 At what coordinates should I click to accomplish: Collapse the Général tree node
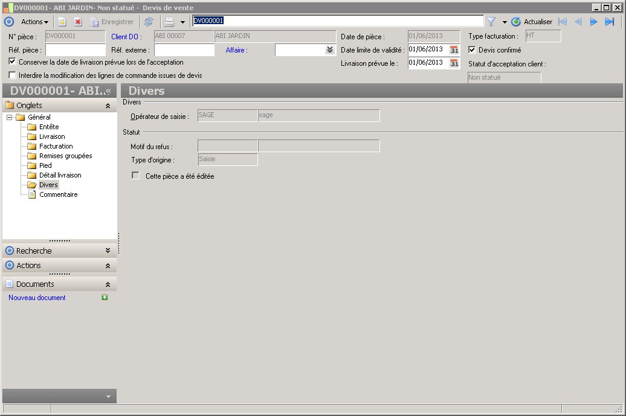tap(9, 117)
